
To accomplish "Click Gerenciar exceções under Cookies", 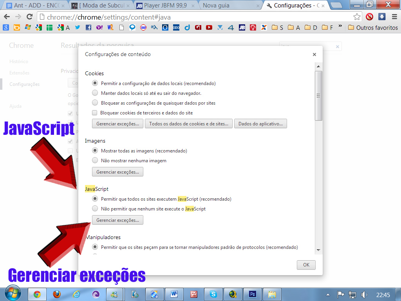I will [117, 123].
